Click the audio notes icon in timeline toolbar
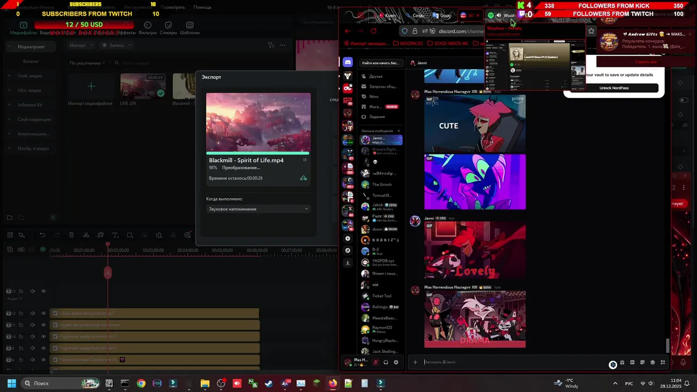 point(101,235)
